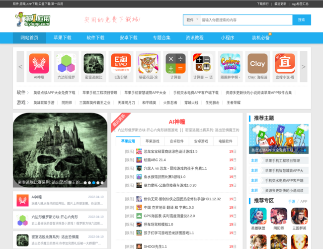
Task: Select the first slideshow pagination dot
Action: point(85,183)
